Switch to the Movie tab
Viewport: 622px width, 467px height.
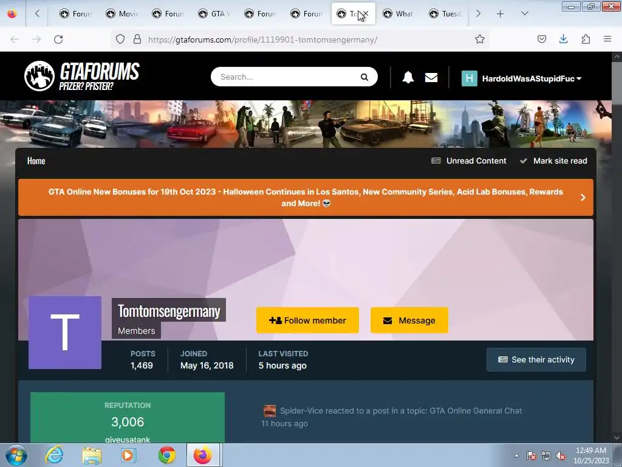point(121,13)
